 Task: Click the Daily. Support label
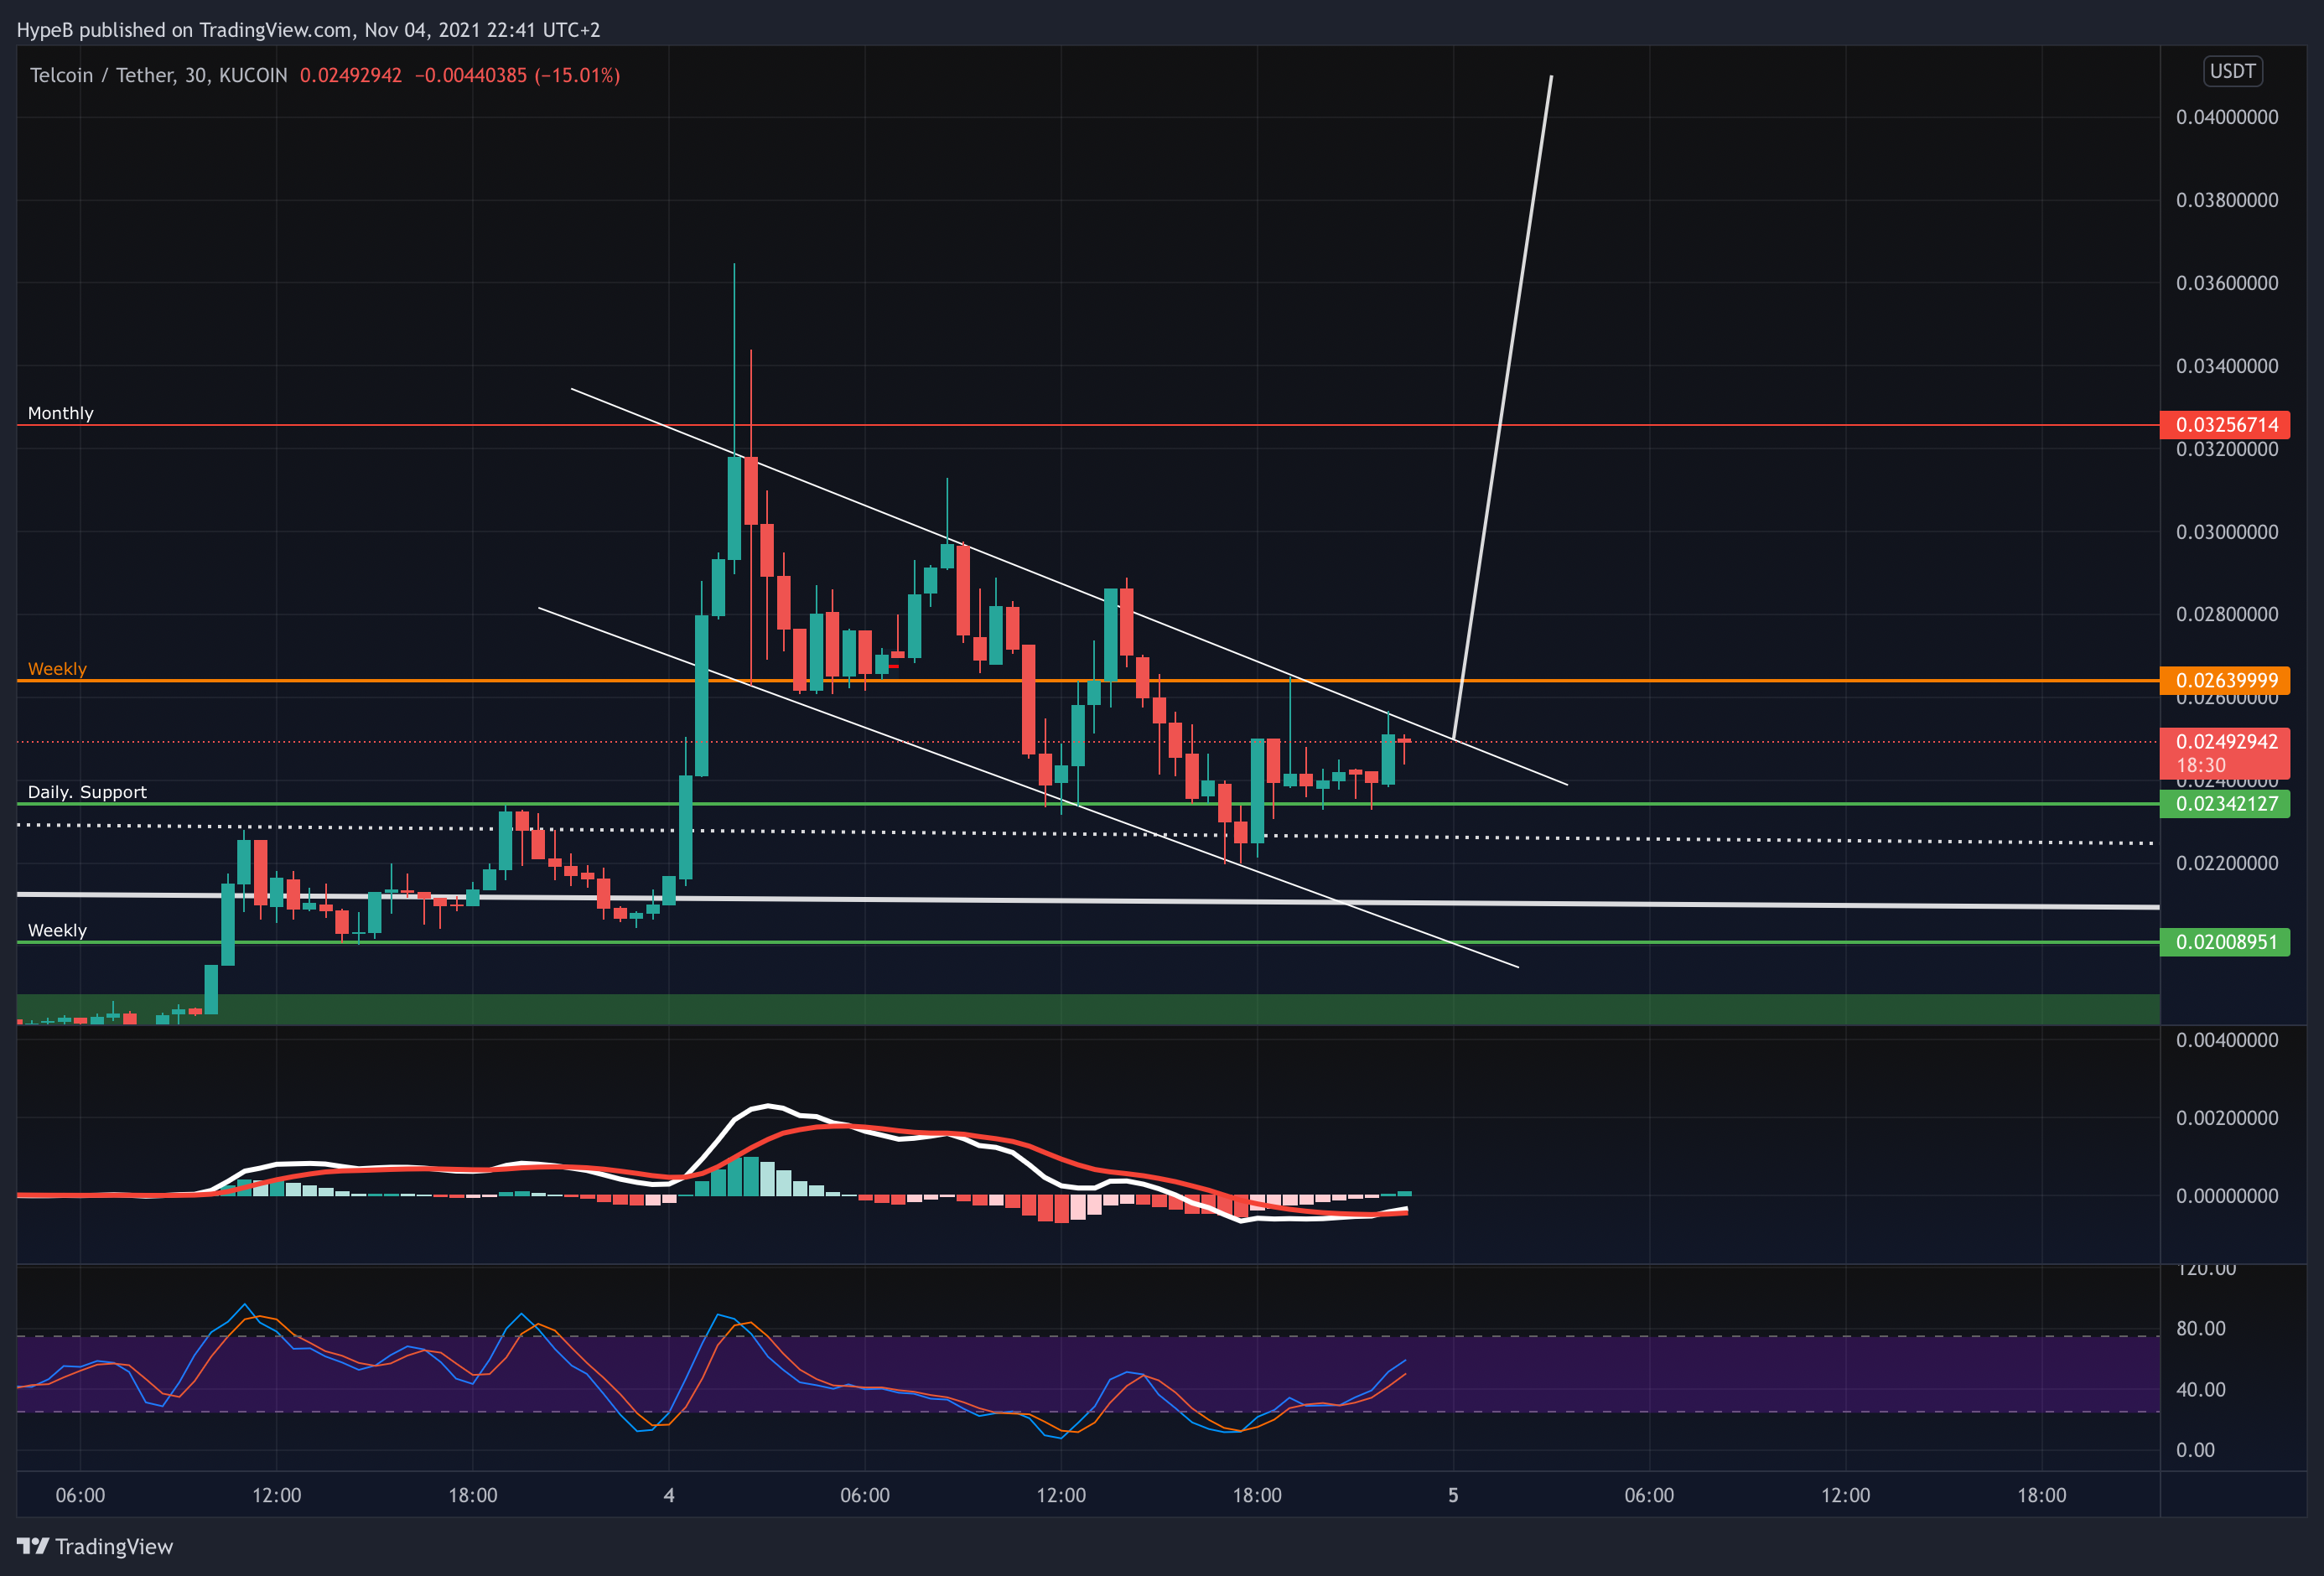click(x=87, y=792)
